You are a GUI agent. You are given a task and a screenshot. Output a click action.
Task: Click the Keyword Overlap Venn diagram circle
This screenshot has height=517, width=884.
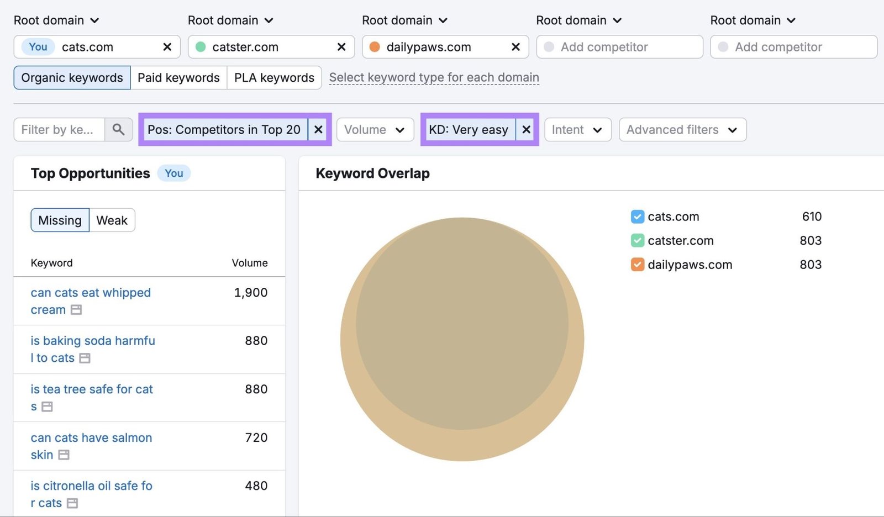point(462,339)
